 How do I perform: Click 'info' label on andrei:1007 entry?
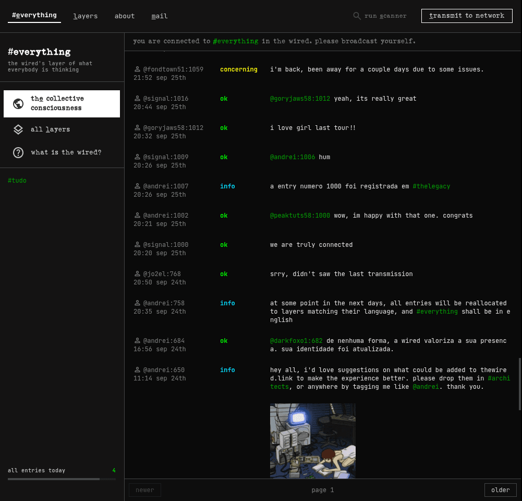(x=227, y=186)
